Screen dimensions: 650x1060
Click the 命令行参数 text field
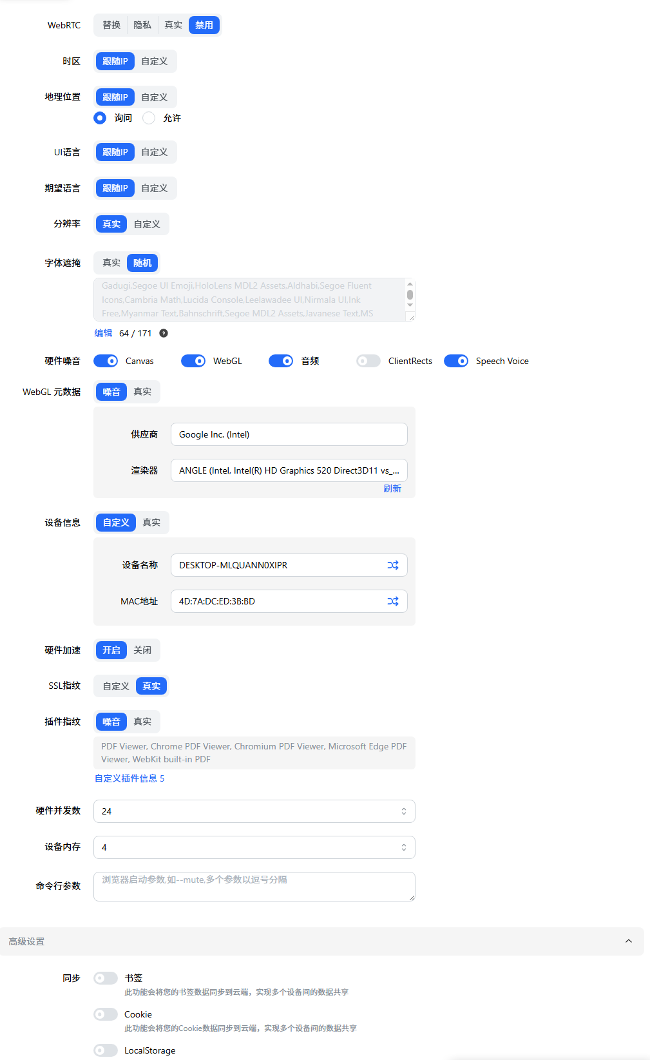pyautogui.click(x=254, y=887)
